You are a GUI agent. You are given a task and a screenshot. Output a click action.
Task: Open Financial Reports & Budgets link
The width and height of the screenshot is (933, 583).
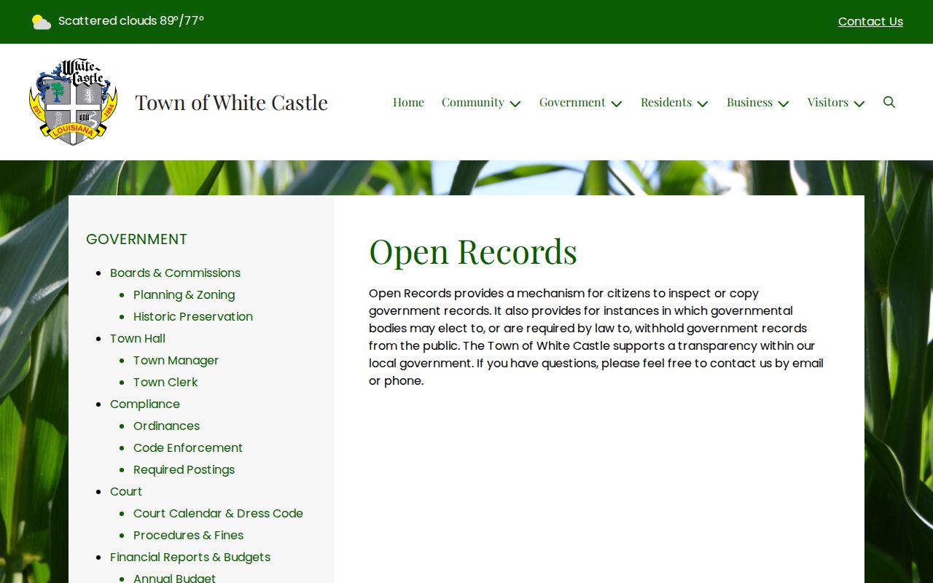tap(190, 557)
